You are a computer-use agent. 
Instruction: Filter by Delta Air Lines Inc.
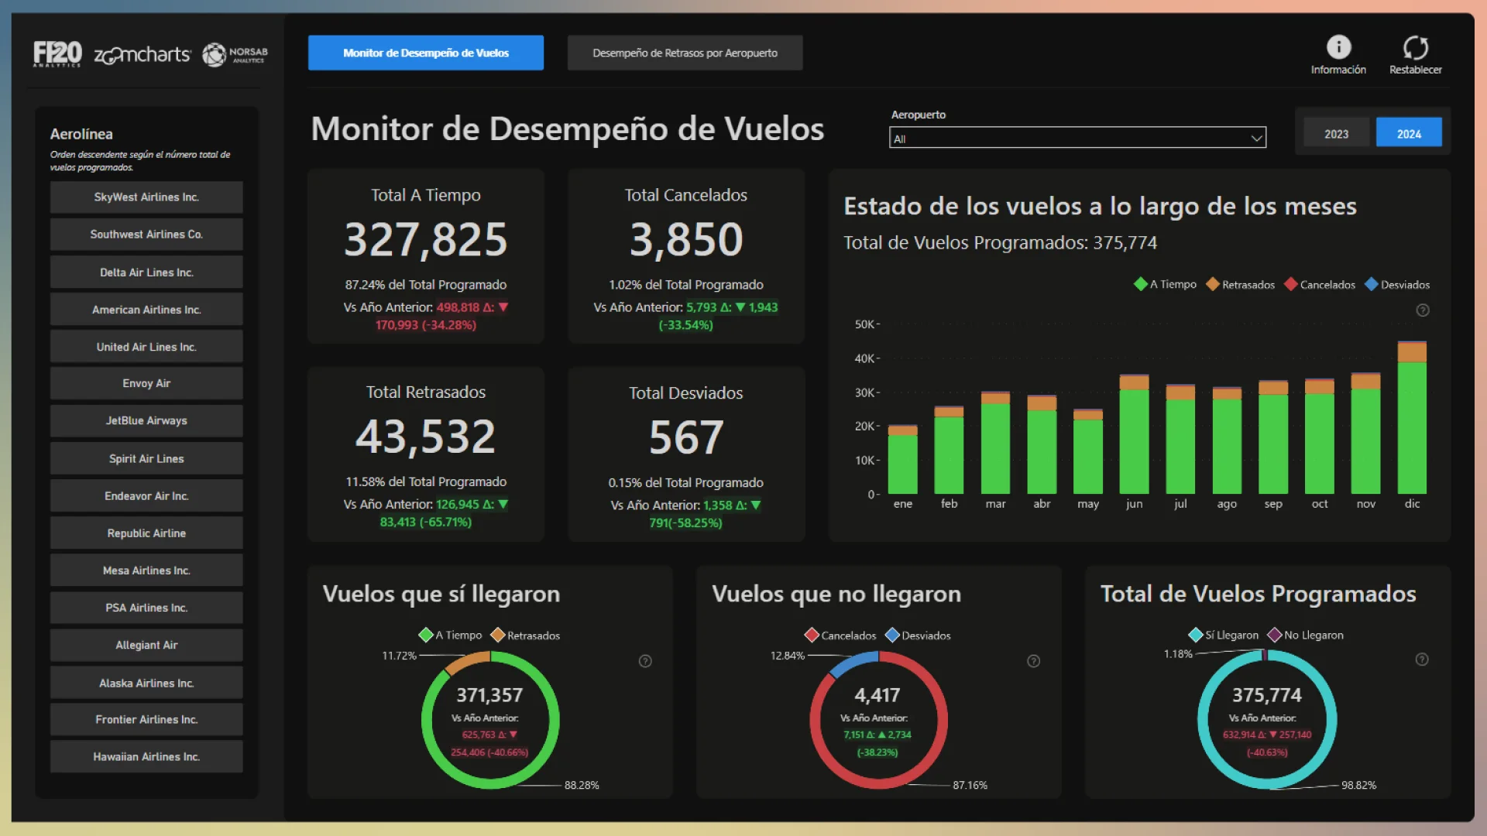(x=146, y=272)
